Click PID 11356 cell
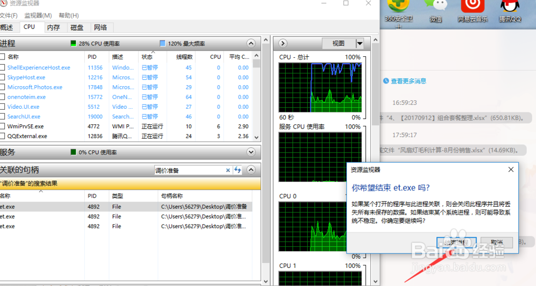 95,67
